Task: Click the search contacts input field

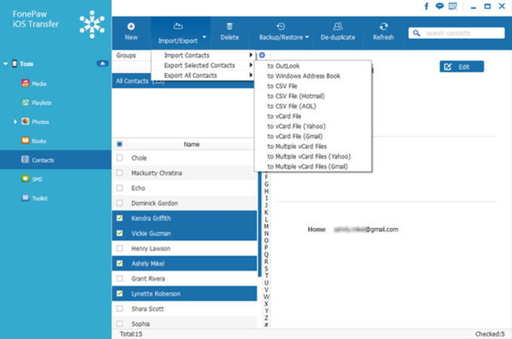Action: pos(456,33)
